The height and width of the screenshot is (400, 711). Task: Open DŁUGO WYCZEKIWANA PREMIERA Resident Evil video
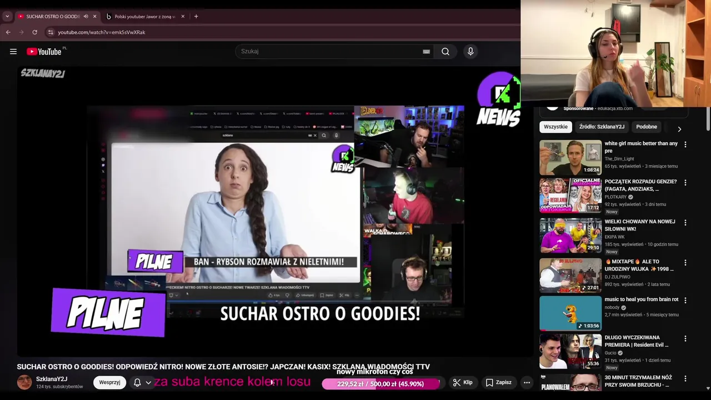click(x=637, y=341)
